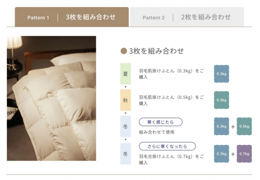
Task: Click the green 0.5kg icon in the first 冬 row
Action: (x=244, y=126)
